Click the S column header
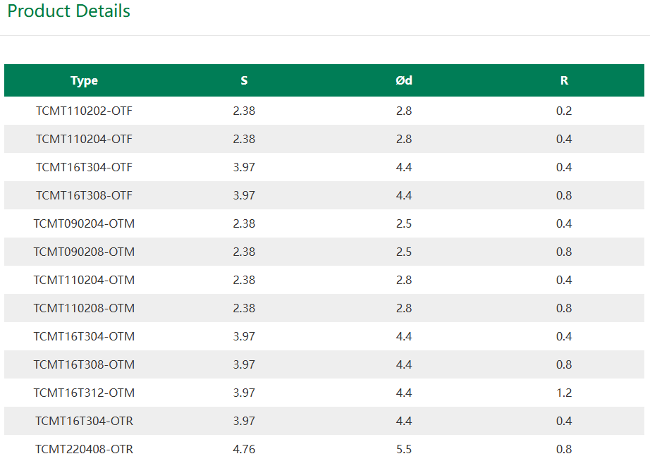This screenshot has width=650, height=461. [244, 80]
